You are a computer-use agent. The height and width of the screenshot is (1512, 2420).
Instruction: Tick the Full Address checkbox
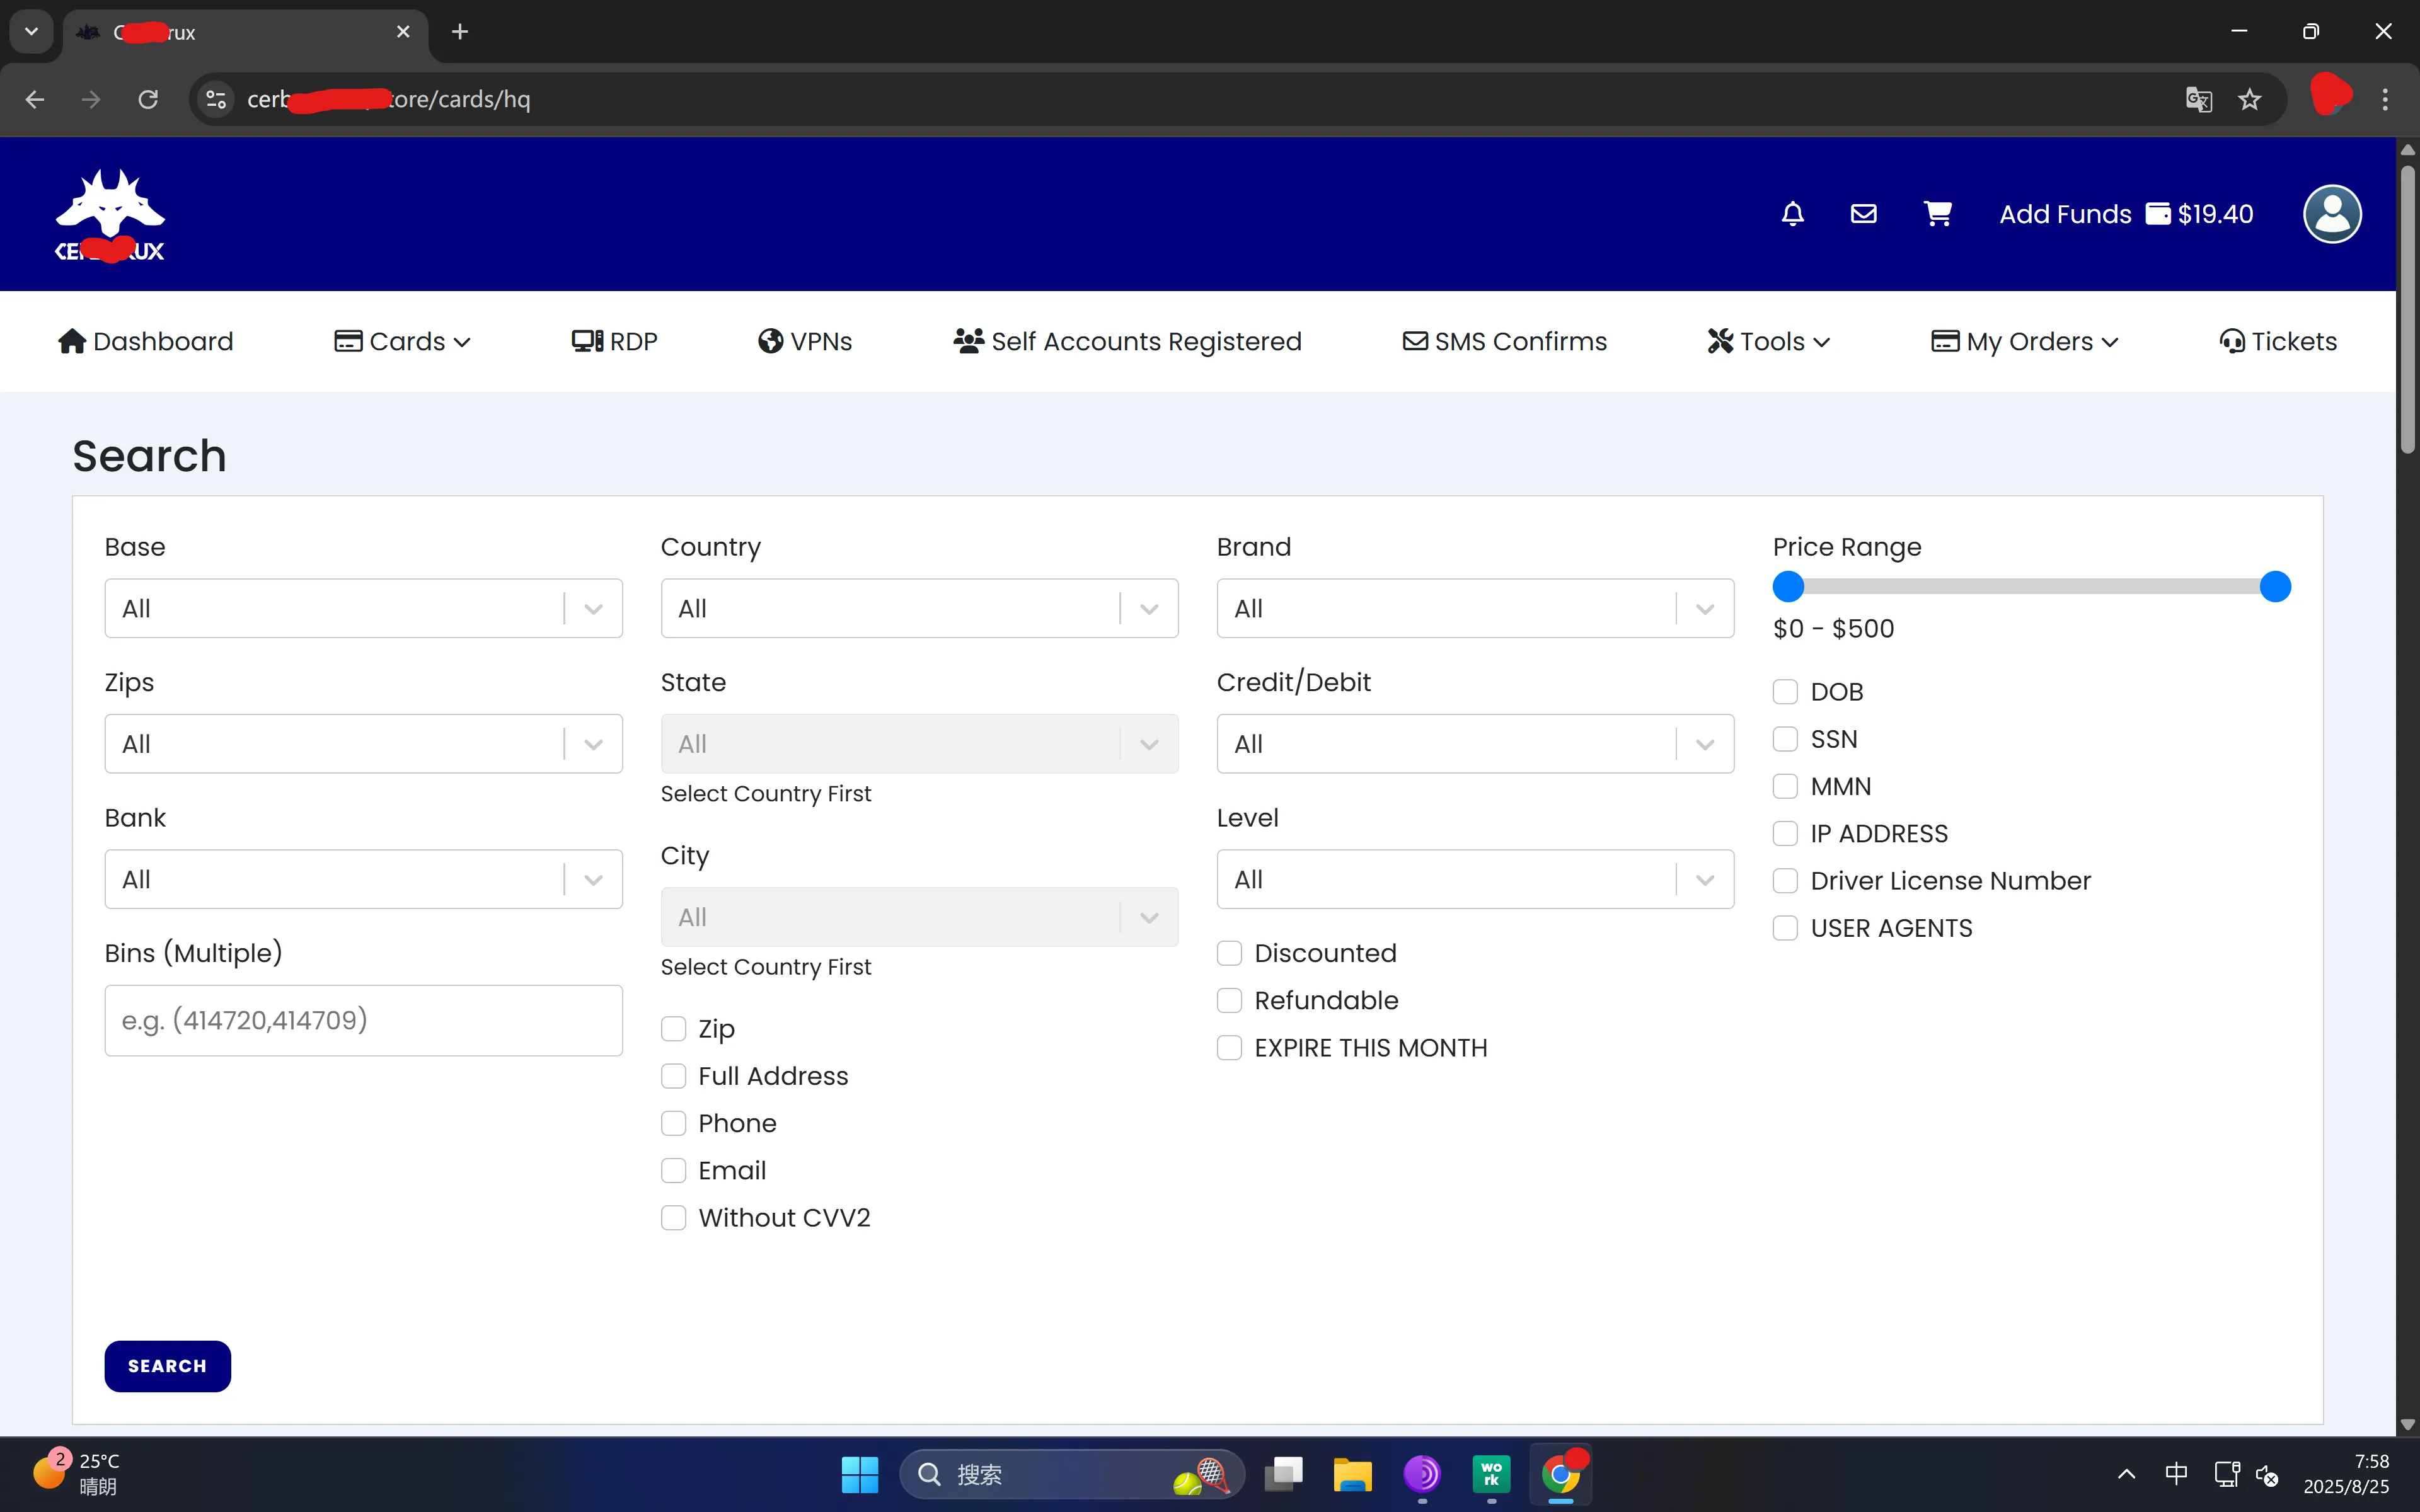(x=673, y=1076)
